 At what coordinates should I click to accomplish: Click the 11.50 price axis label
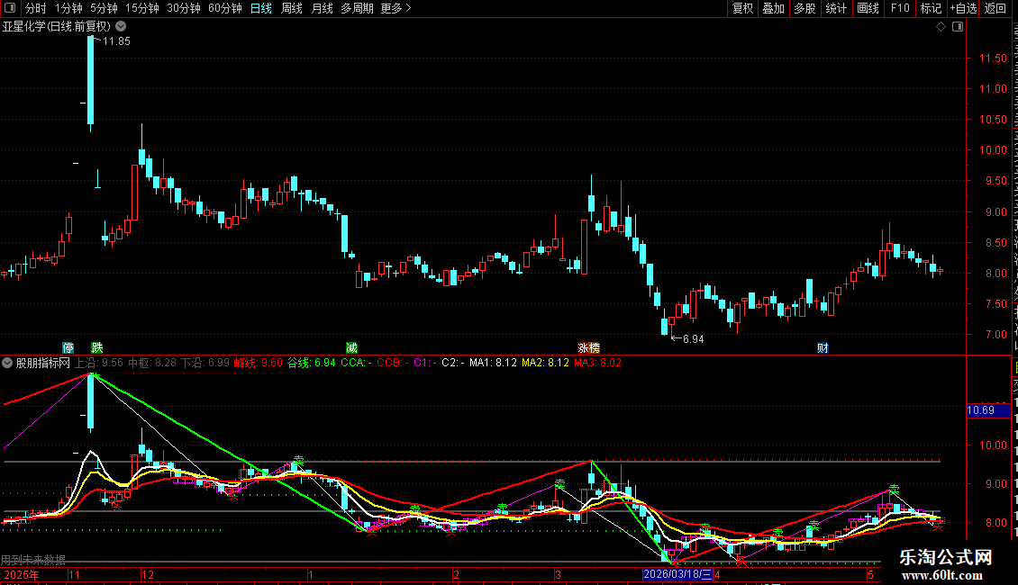(x=993, y=58)
